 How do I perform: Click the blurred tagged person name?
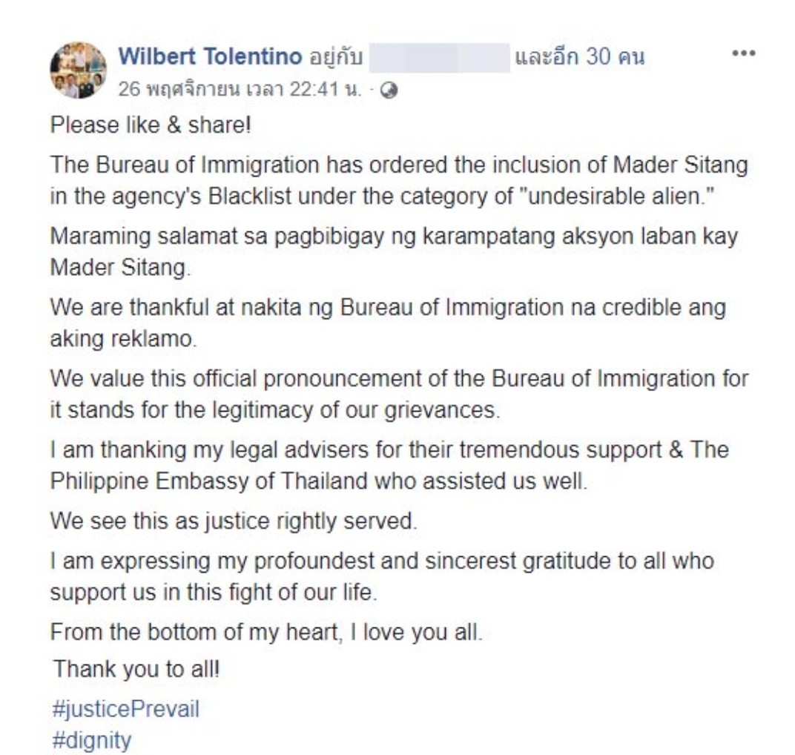point(439,58)
